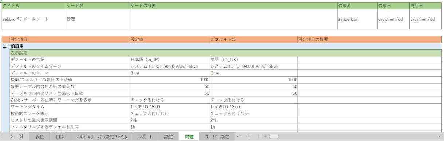Select the 日本語 (ja_JP) value cell
The image size is (444, 141).
coord(170,60)
